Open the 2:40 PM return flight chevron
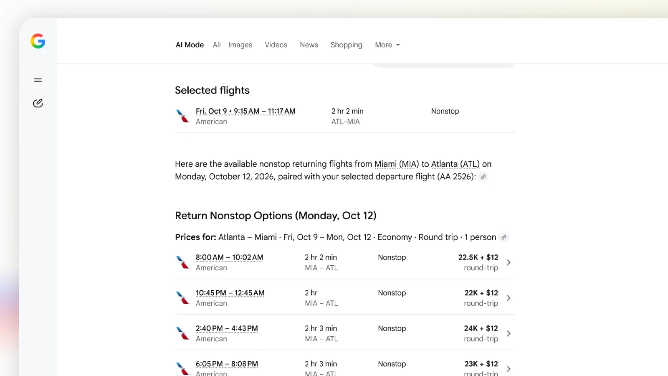 click(x=509, y=333)
